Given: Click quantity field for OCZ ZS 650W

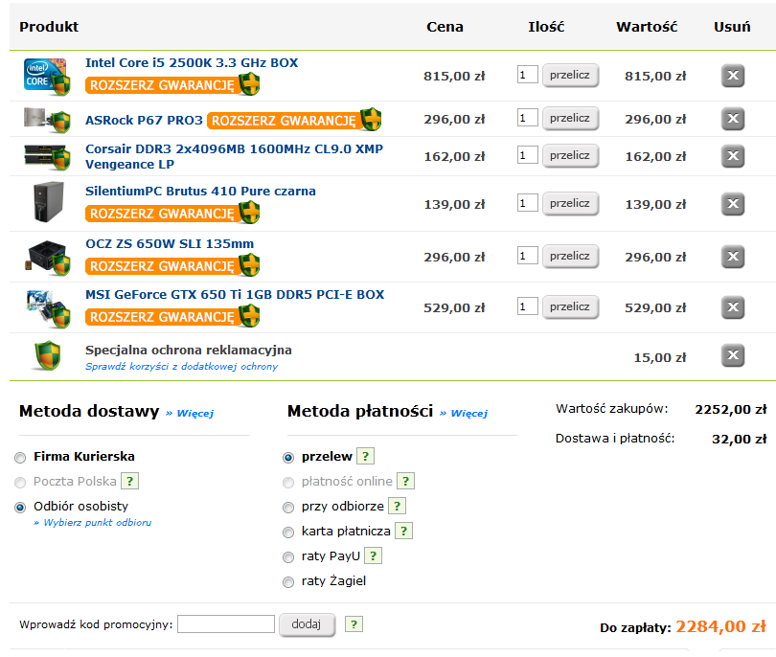Looking at the screenshot, I should pos(527,256).
